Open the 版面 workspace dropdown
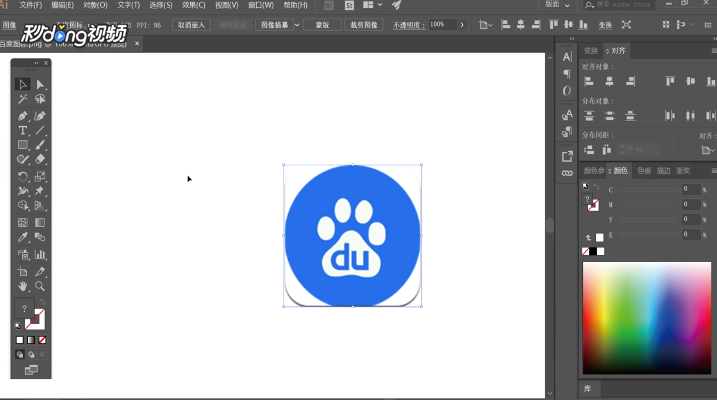Image resolution: width=717 pixels, height=400 pixels. coord(557,5)
